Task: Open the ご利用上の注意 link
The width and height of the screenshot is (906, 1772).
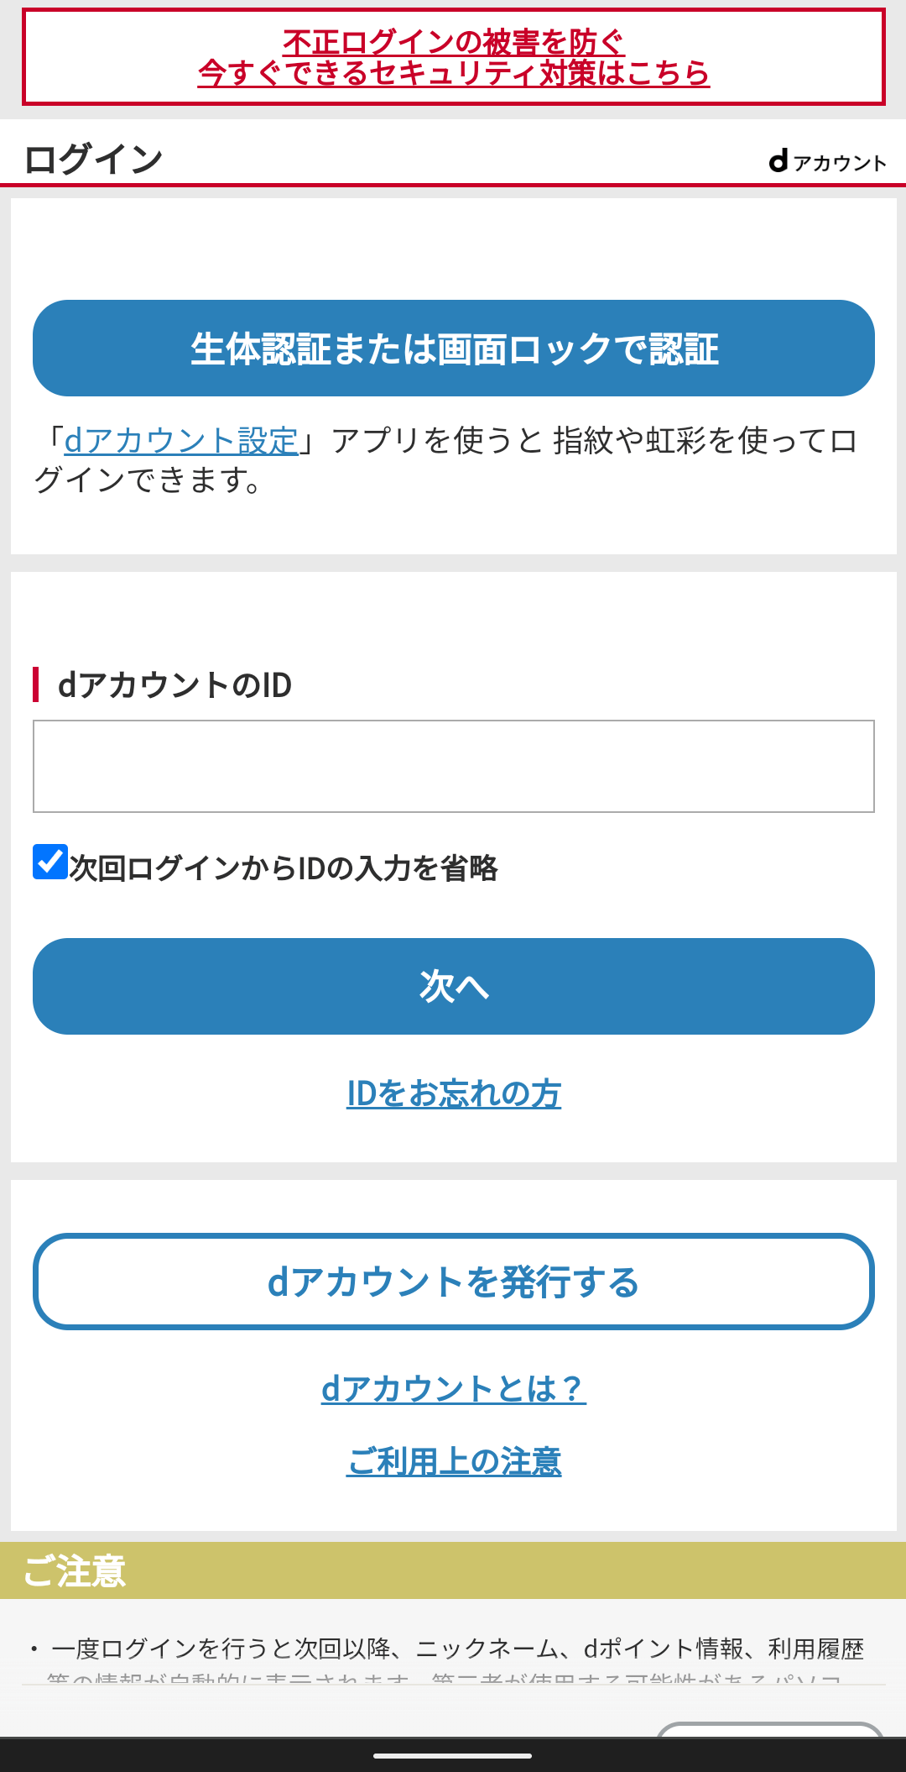Action: pyautogui.click(x=453, y=1462)
